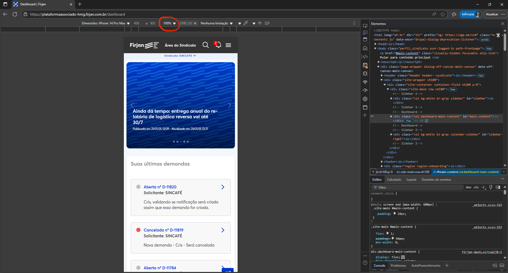Click the search magnifier in the Firjan header
Image resolution: width=508 pixels, height=273 pixels.
coord(206,45)
